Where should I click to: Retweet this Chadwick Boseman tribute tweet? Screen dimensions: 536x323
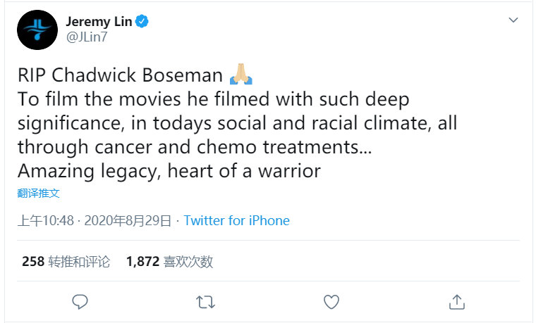coord(205,302)
